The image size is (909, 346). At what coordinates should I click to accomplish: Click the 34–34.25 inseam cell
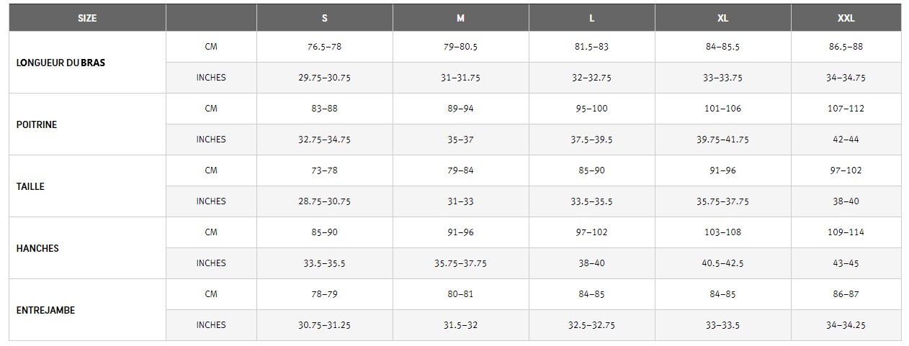846,325
